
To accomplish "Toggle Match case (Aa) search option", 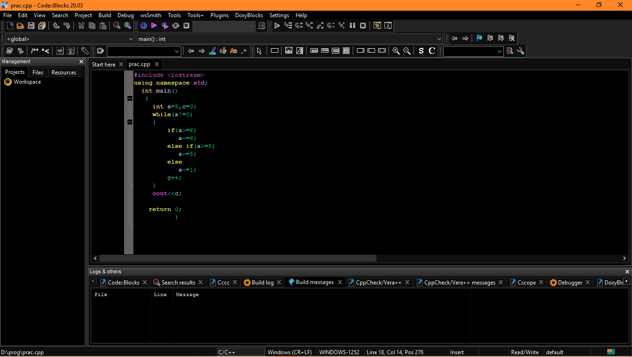I will pos(234,51).
